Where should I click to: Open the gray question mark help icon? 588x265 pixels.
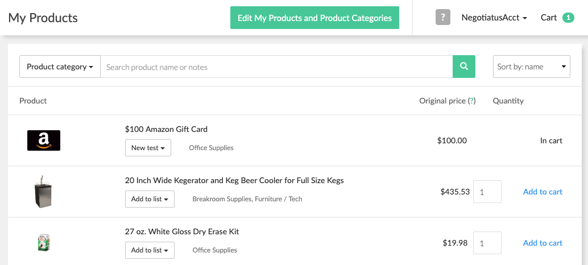443,18
